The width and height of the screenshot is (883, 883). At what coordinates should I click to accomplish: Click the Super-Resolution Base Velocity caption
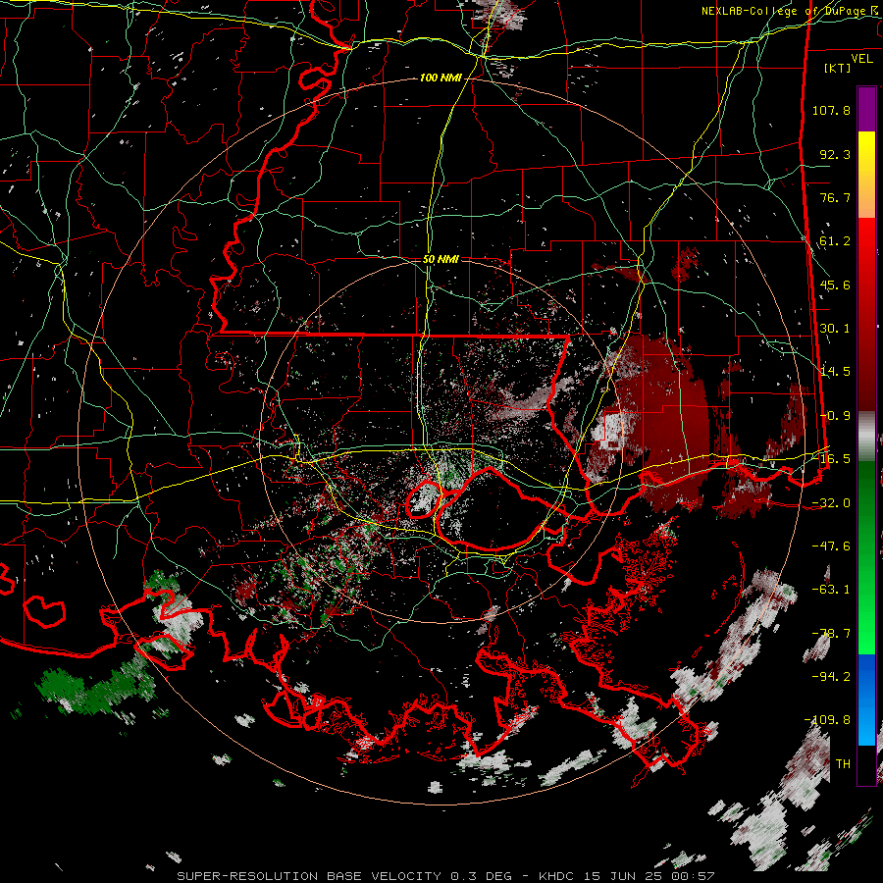click(x=445, y=876)
